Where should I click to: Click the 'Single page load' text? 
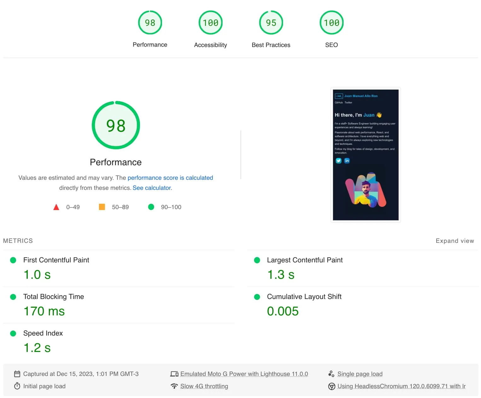point(360,374)
